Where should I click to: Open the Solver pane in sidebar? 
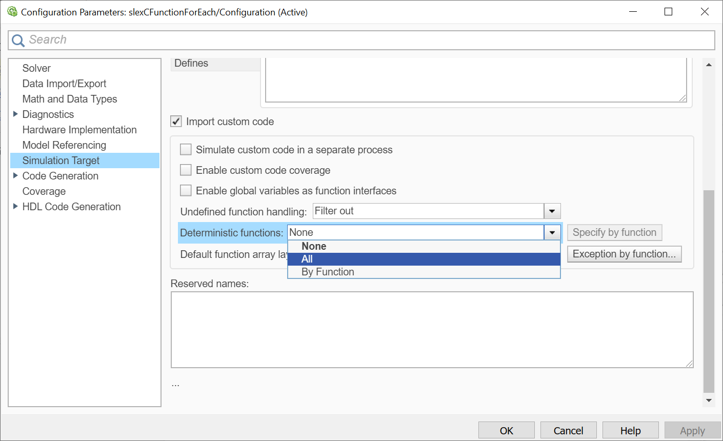pyautogui.click(x=36, y=68)
